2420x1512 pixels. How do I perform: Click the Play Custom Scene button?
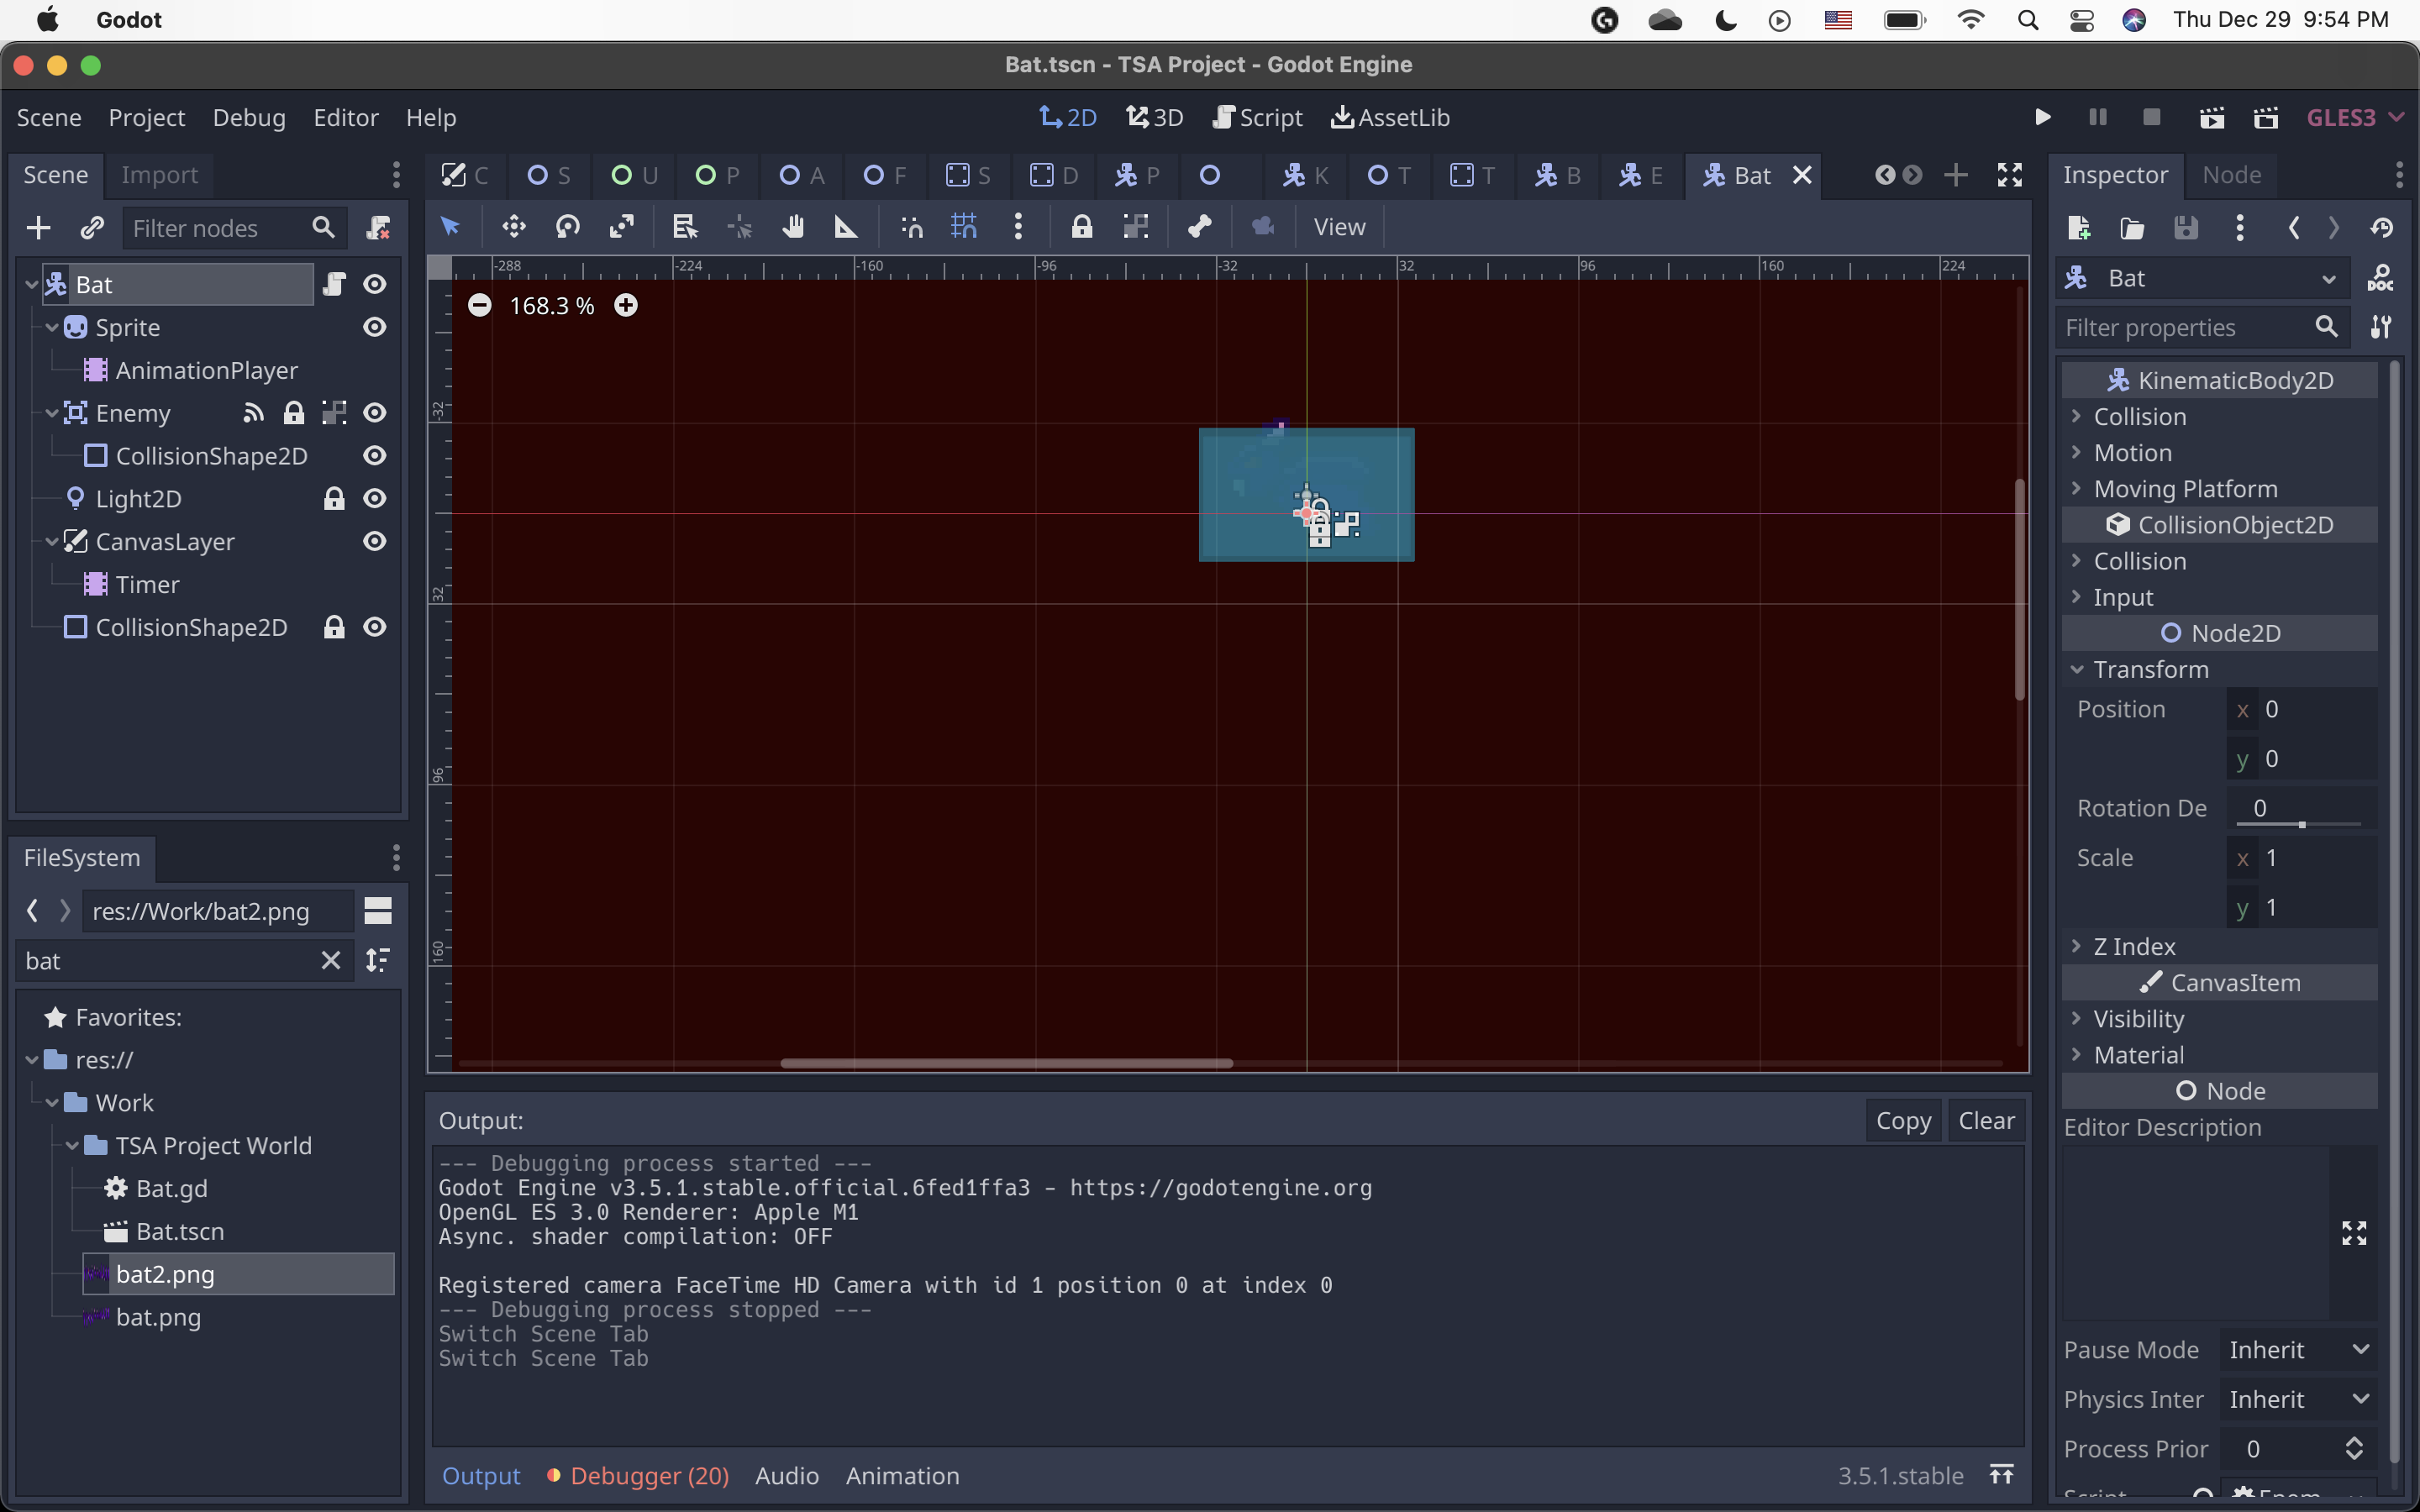[x=2266, y=117]
